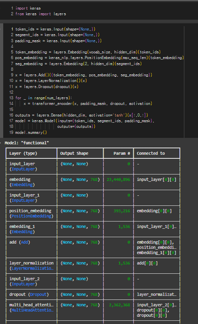Viewport: 198px width, 324px height.
Task: Click the 23,440,896 parameter count
Action: [118, 180]
